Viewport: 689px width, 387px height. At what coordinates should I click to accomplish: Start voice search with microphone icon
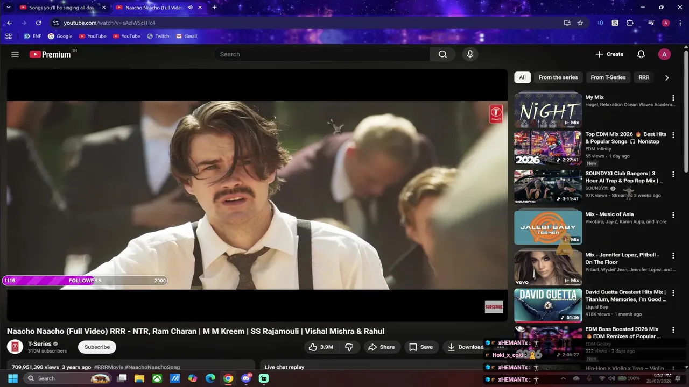coord(470,54)
